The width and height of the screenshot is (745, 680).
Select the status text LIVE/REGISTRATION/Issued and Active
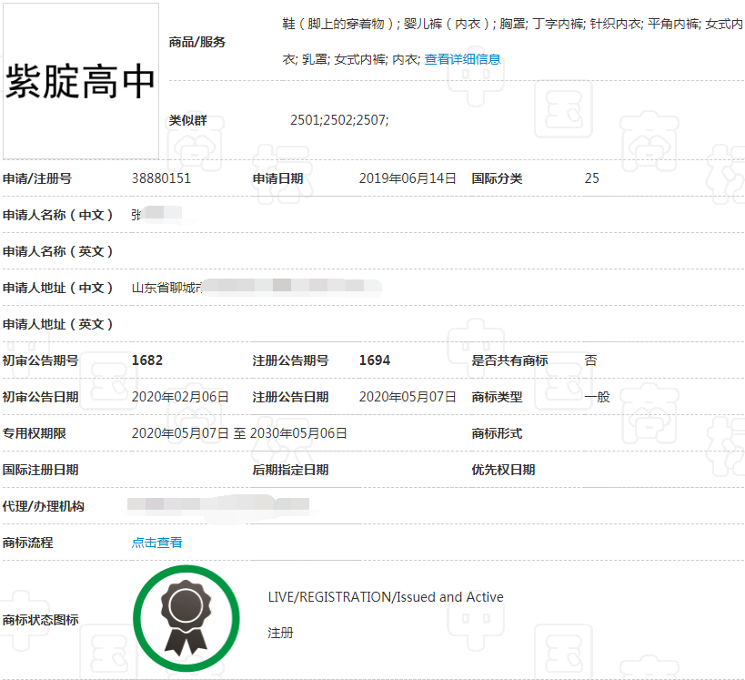coord(386,597)
